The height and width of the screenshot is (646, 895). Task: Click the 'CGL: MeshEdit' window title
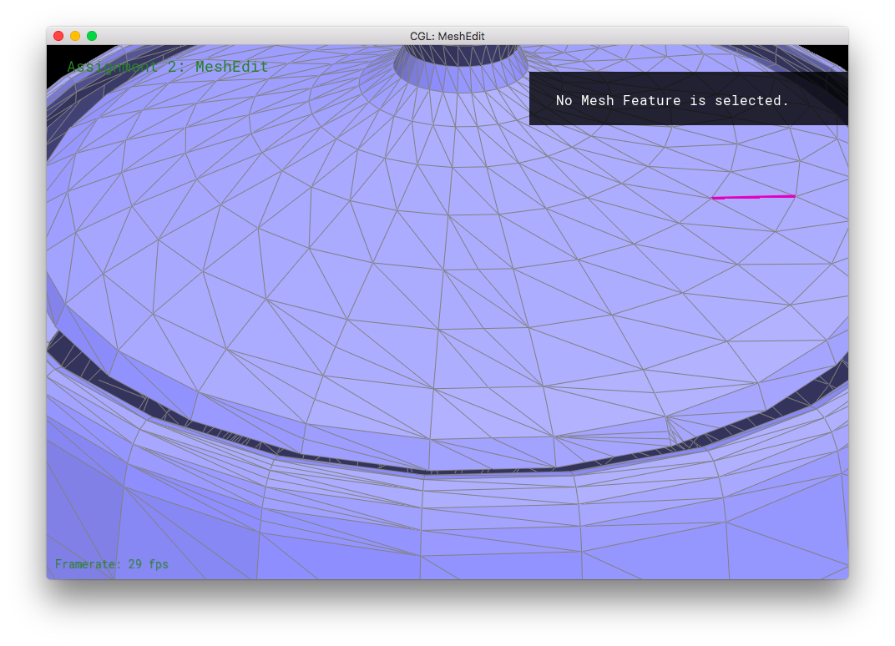tap(447, 36)
